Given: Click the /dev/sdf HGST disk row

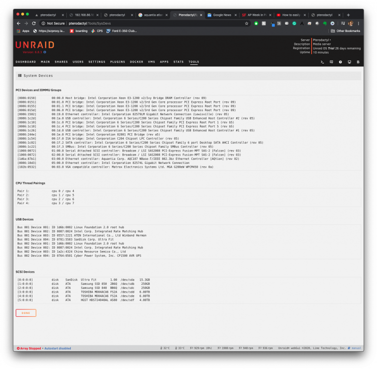Looking at the screenshot, I should [x=84, y=300].
